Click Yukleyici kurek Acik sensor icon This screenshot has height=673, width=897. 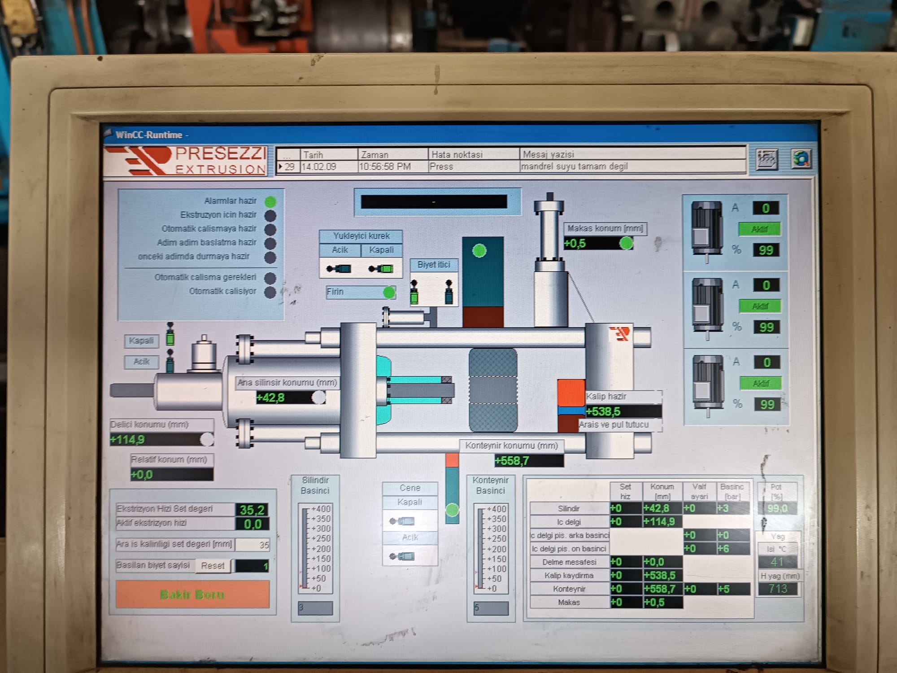(339, 269)
